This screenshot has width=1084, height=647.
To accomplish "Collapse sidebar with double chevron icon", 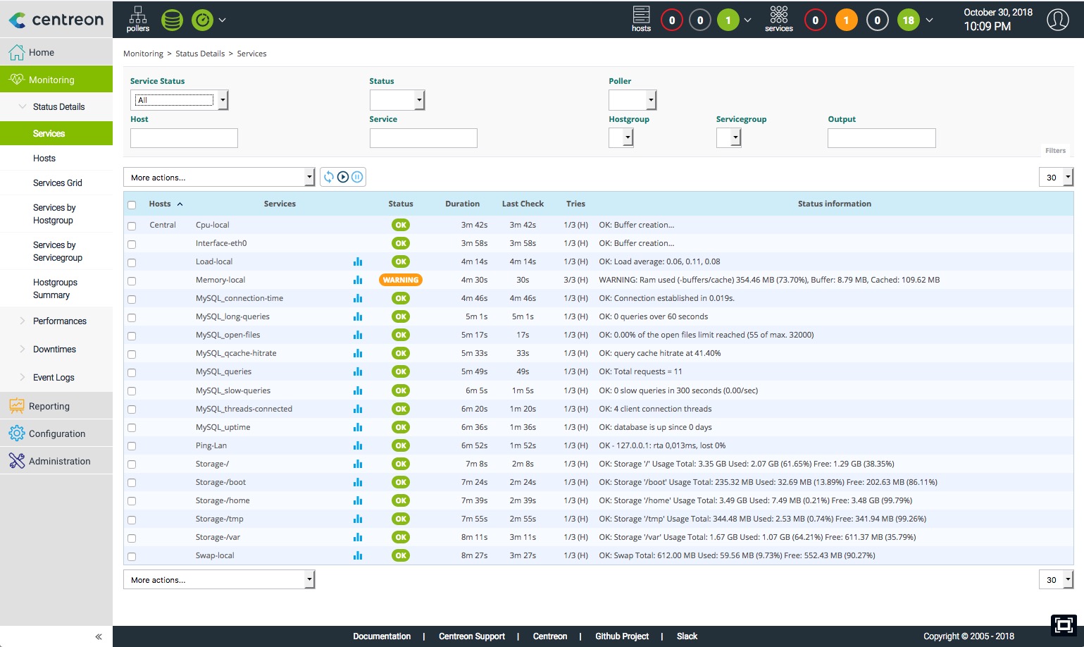I will 99,636.
